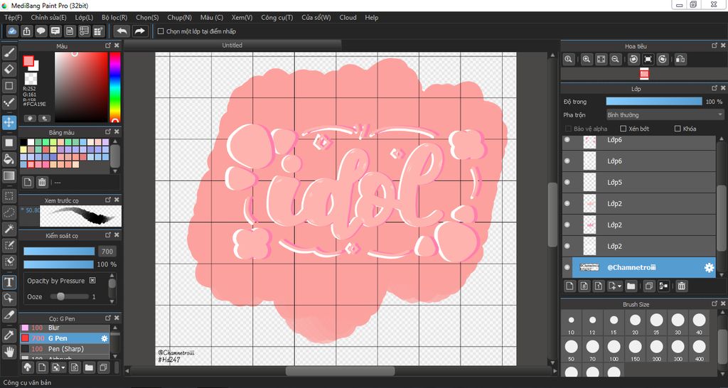The image size is (728, 388).
Task: Select the Lớp5 layer row
Action: point(639,182)
